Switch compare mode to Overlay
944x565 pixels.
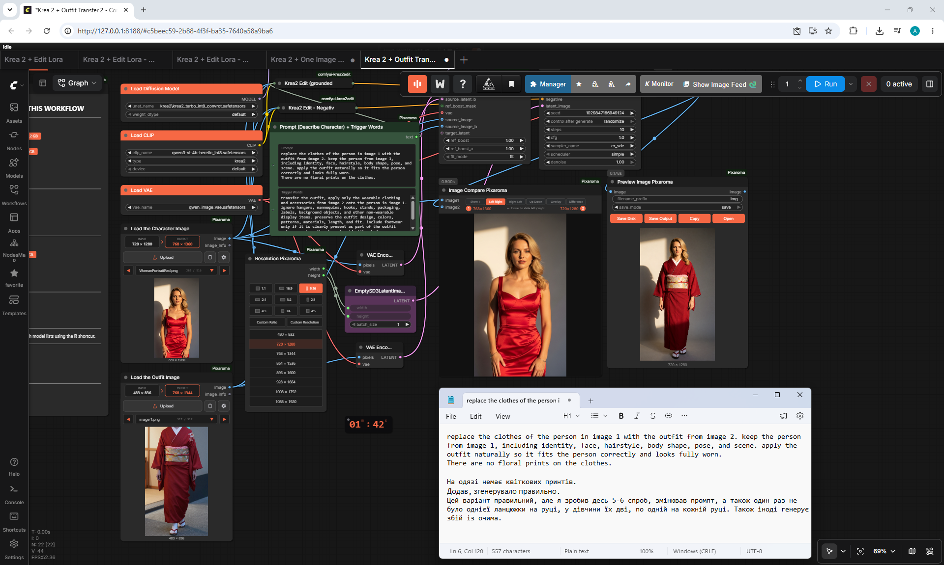(556, 202)
